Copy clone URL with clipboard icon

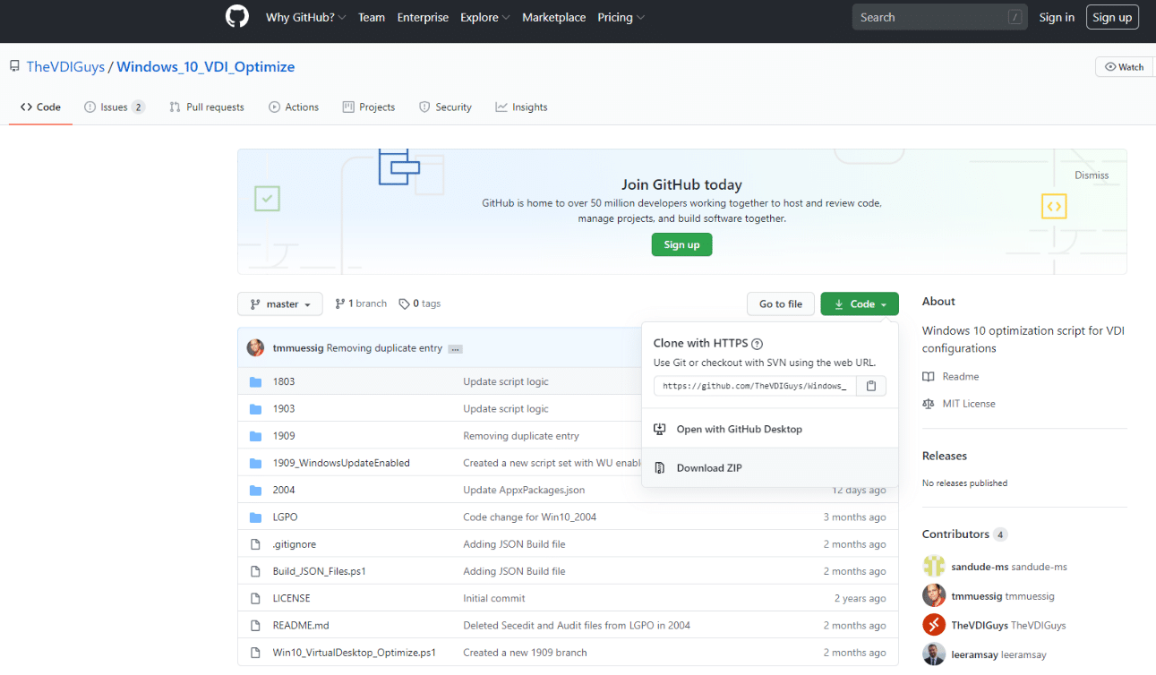click(x=871, y=386)
